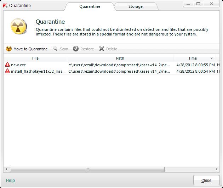Toggle the Time column sort arrow

[x=212, y=58]
